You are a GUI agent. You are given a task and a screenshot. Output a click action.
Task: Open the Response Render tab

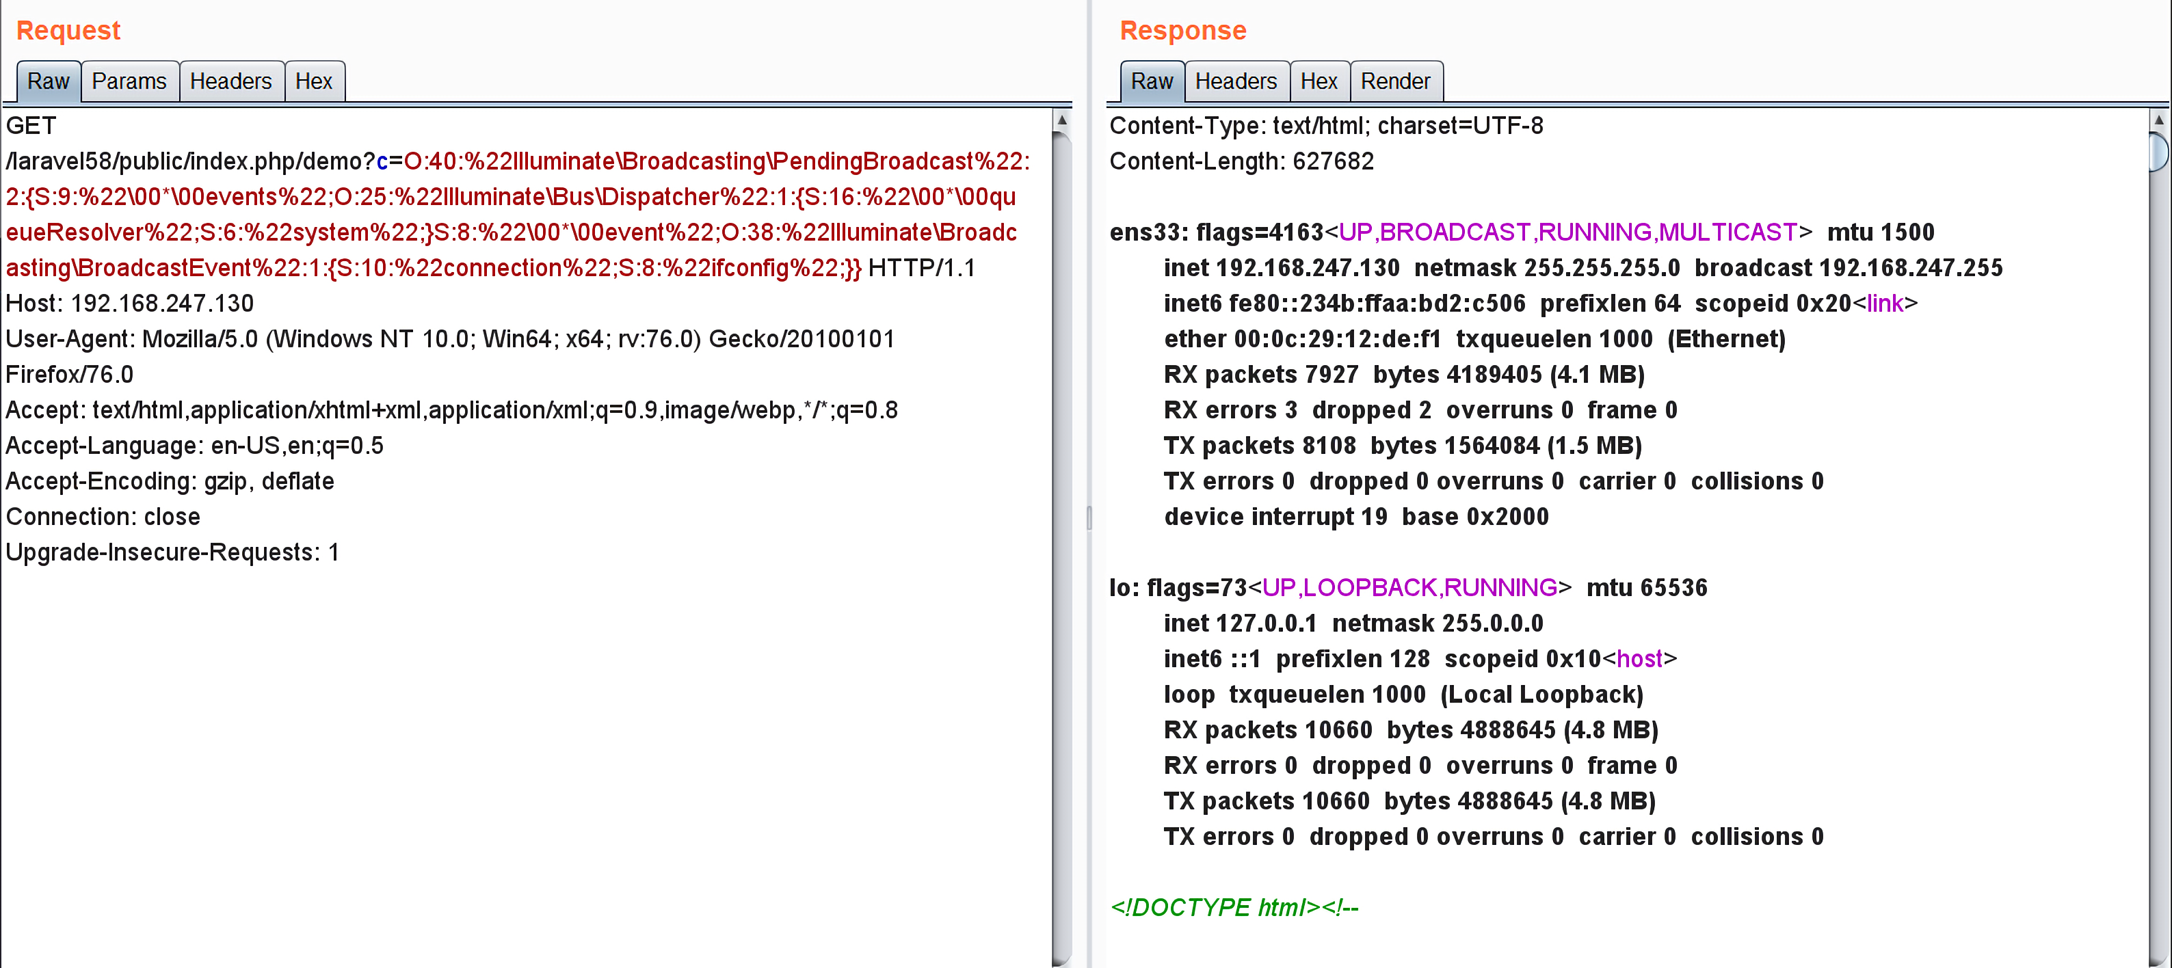click(x=1395, y=82)
